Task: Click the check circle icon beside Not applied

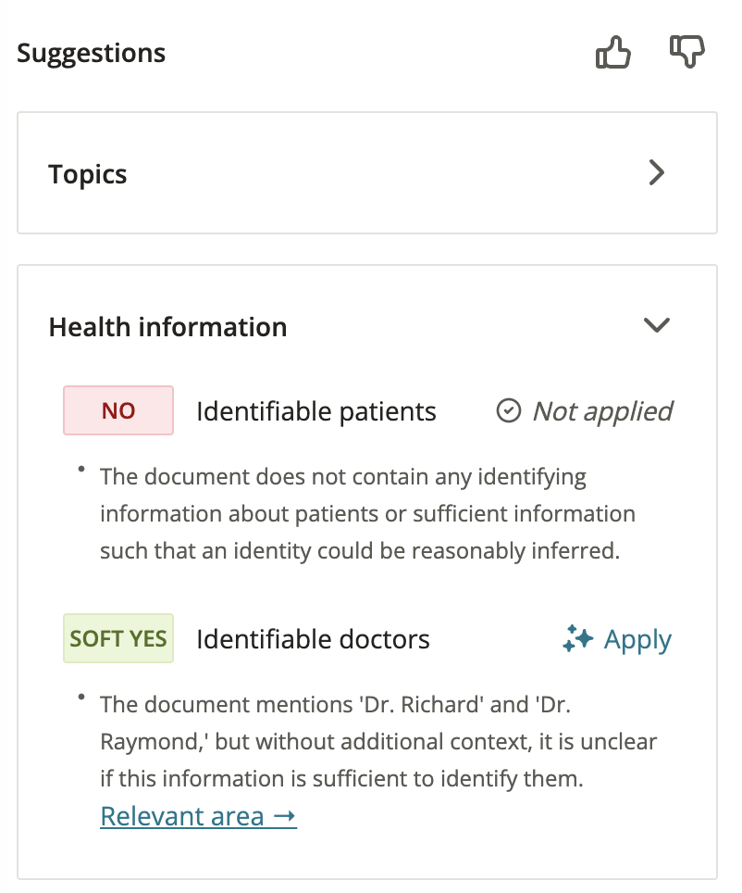Action: click(509, 411)
